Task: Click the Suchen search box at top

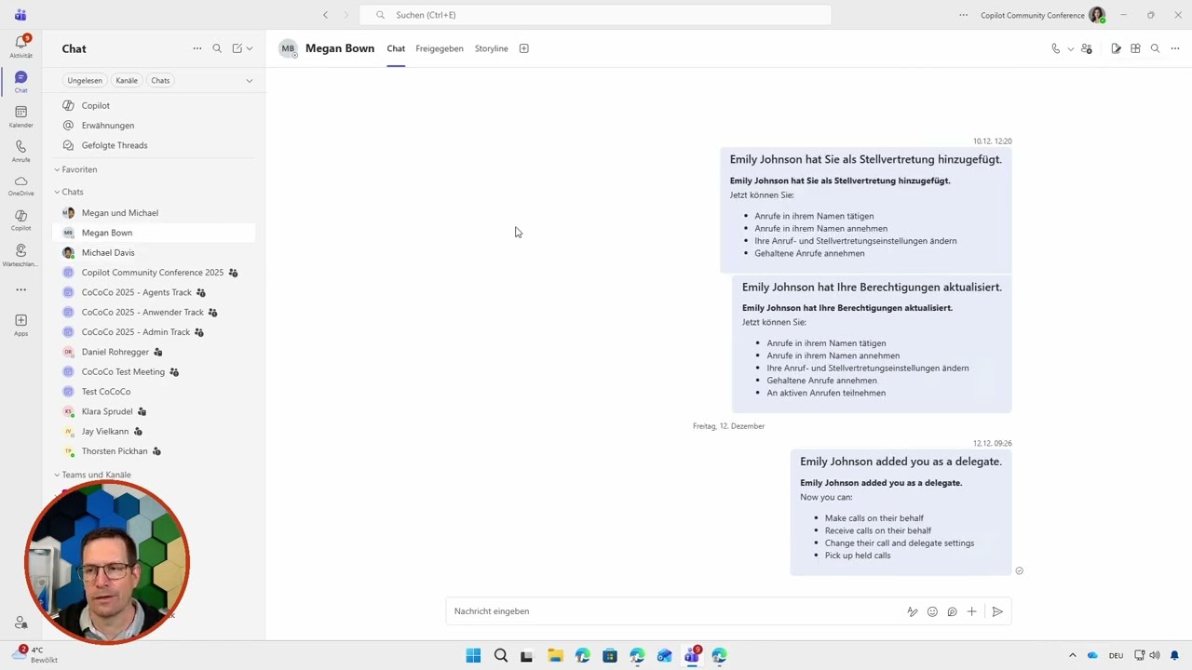Action: pyautogui.click(x=595, y=15)
